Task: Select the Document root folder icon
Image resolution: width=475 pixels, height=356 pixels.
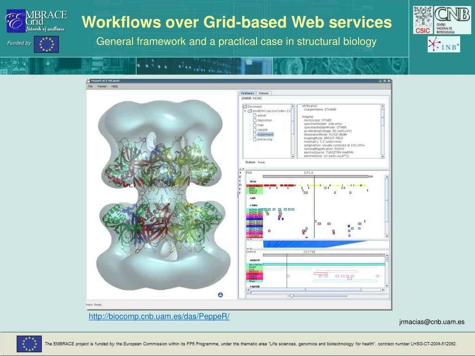Action: pos(245,107)
